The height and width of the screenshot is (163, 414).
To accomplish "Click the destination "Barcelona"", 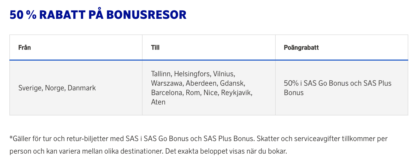I will pyautogui.click(x=167, y=93).
